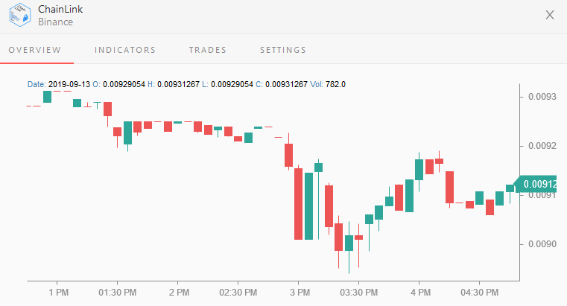Viewport: 567px width, 306px height.
Task: Click the 4 PM time axis label
Action: click(x=420, y=293)
